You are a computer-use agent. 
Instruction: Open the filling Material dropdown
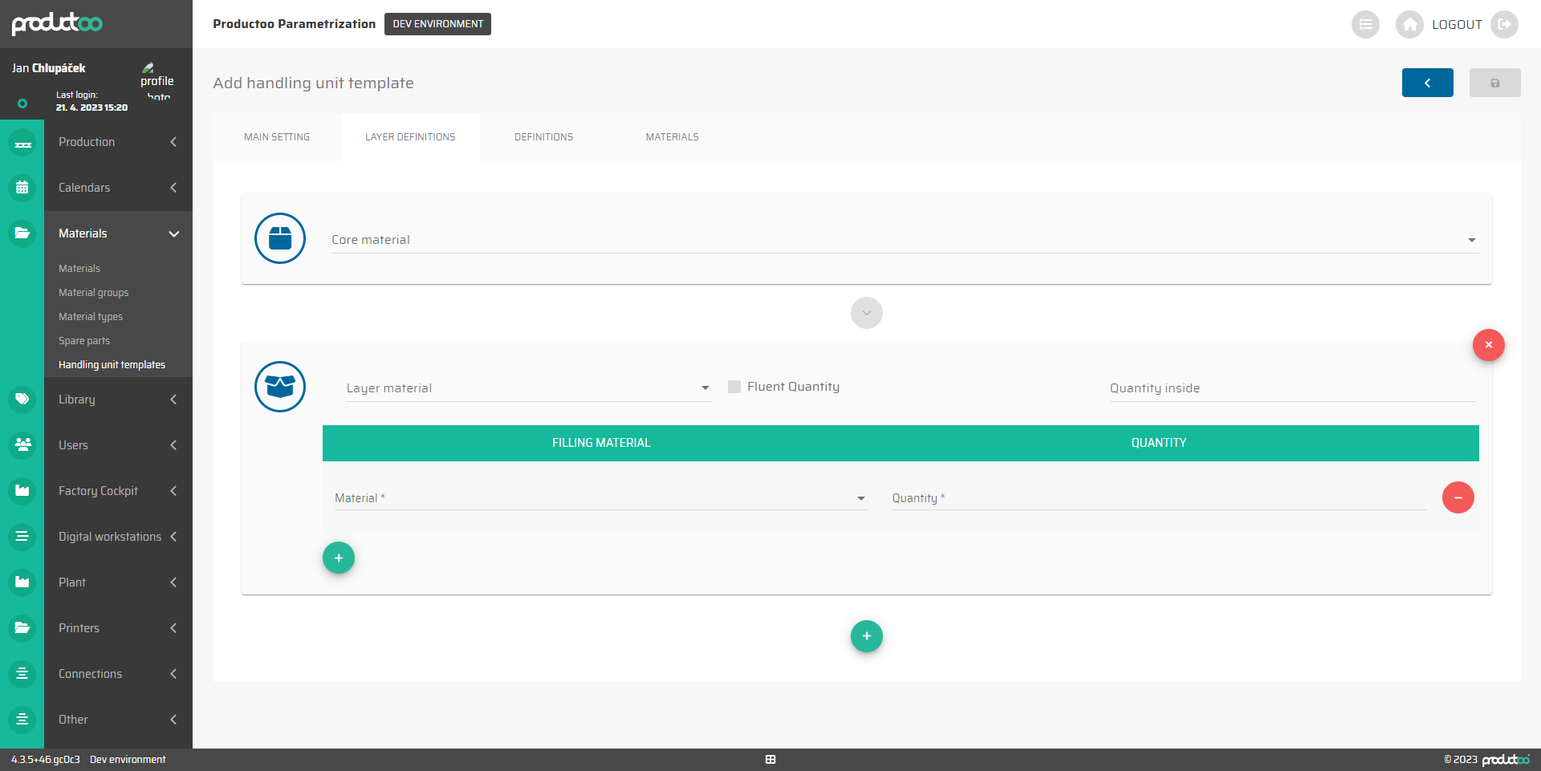(x=600, y=498)
